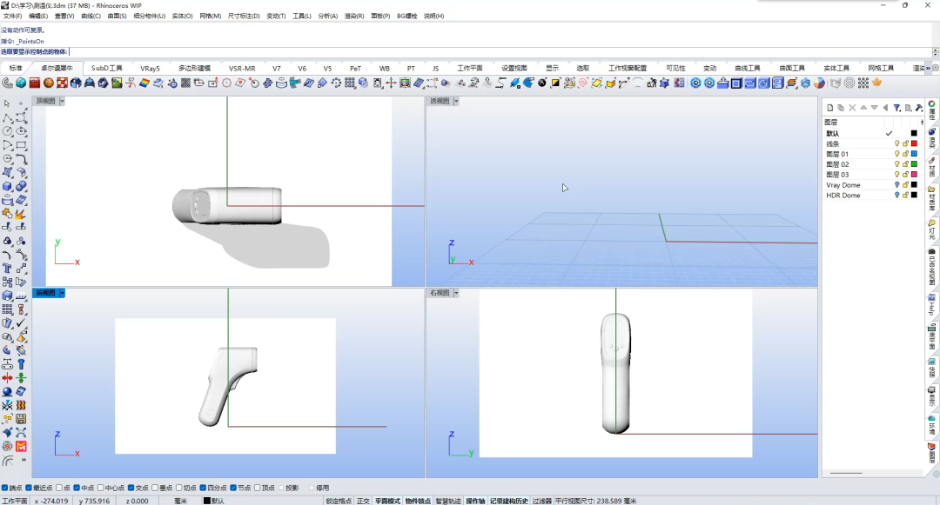Toggle 平面模式 in the status bar

coord(387,501)
